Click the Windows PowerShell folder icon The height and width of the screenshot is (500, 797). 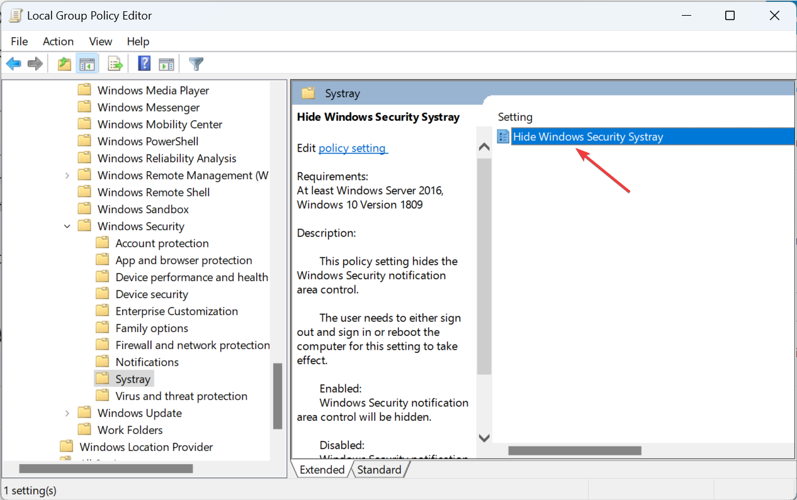(84, 141)
